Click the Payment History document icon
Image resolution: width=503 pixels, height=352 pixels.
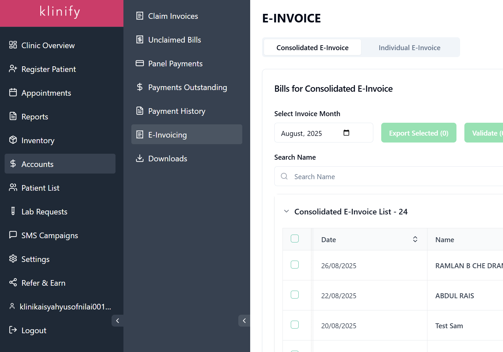tap(140, 111)
